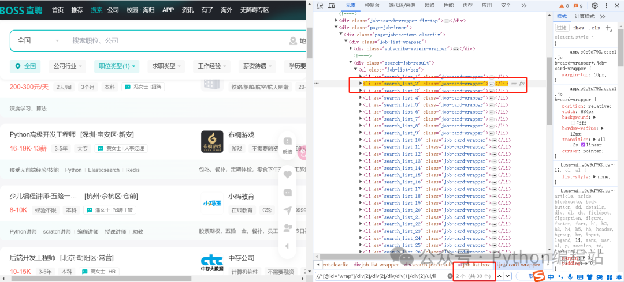Click the 全国 location filter chip
The image size is (624, 282).
(25, 66)
